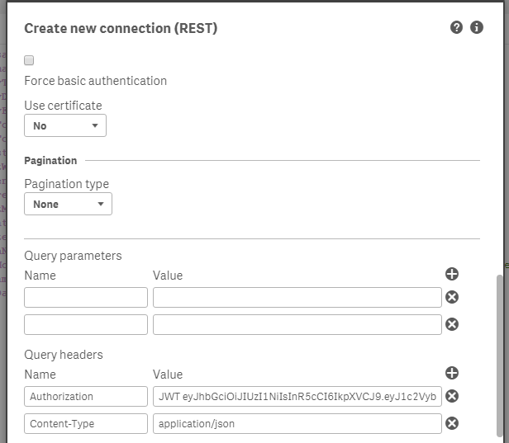
Task: Remove the first query parameter row
Action: tap(452, 298)
